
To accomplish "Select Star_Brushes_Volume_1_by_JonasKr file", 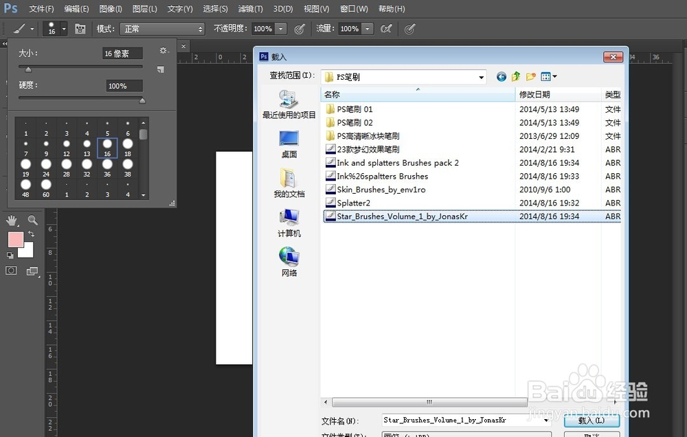I will [x=473, y=216].
